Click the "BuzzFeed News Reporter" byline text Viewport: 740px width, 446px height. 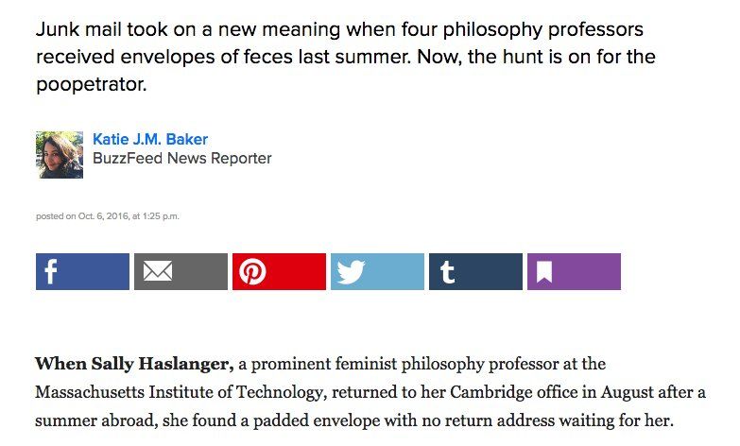tap(181, 159)
